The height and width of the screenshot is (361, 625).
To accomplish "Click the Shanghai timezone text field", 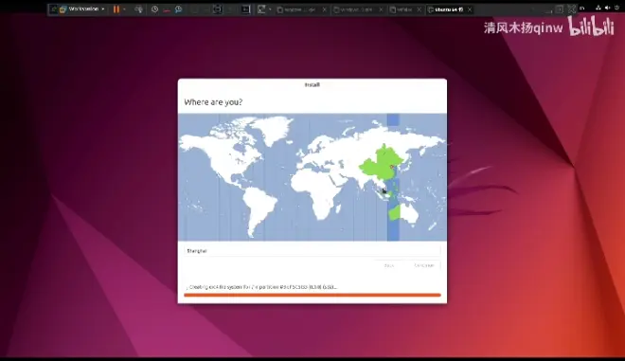I will 312,251.
